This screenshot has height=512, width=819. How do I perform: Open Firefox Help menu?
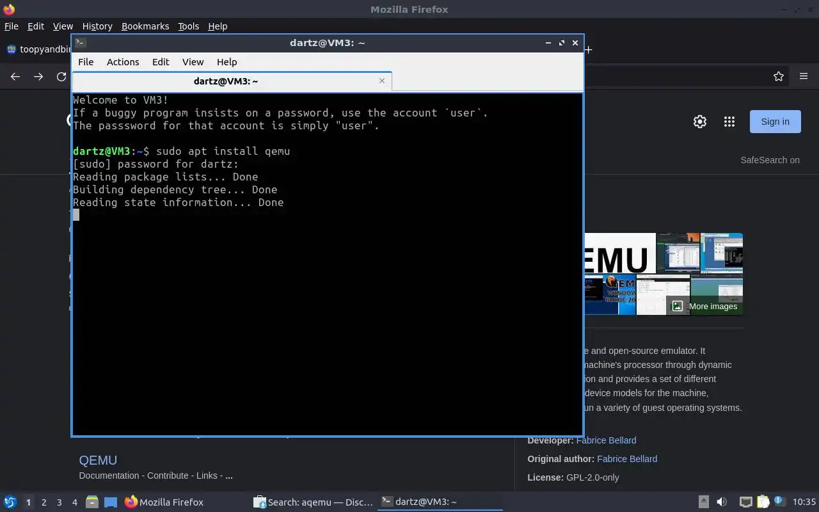tap(218, 26)
